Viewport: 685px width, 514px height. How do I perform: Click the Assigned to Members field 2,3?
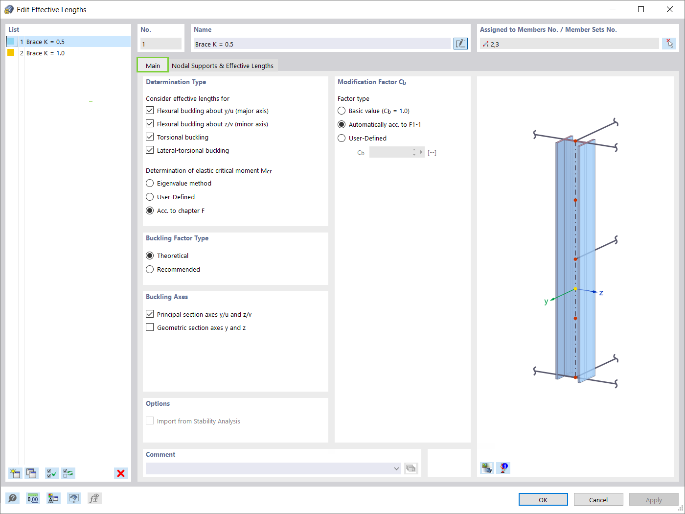coord(569,44)
